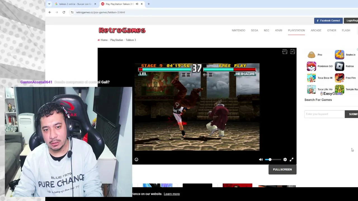The width and height of the screenshot is (358, 201).
Task: Click the FULLSCREEN button below the player
Action: (x=282, y=169)
